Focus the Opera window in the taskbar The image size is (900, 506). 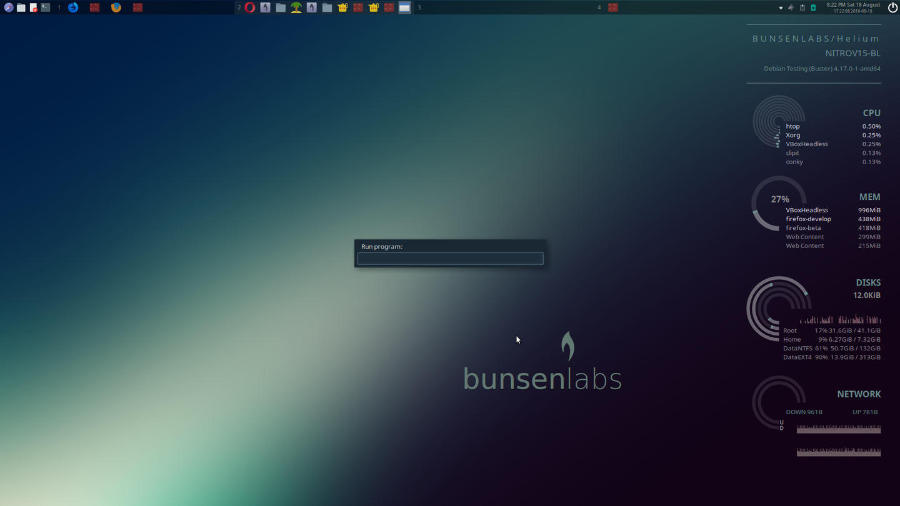[x=250, y=7]
